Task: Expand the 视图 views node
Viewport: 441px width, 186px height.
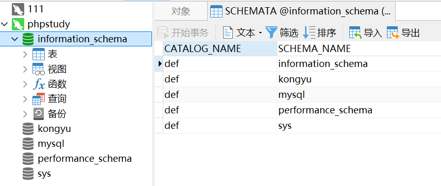Action: tap(25, 69)
